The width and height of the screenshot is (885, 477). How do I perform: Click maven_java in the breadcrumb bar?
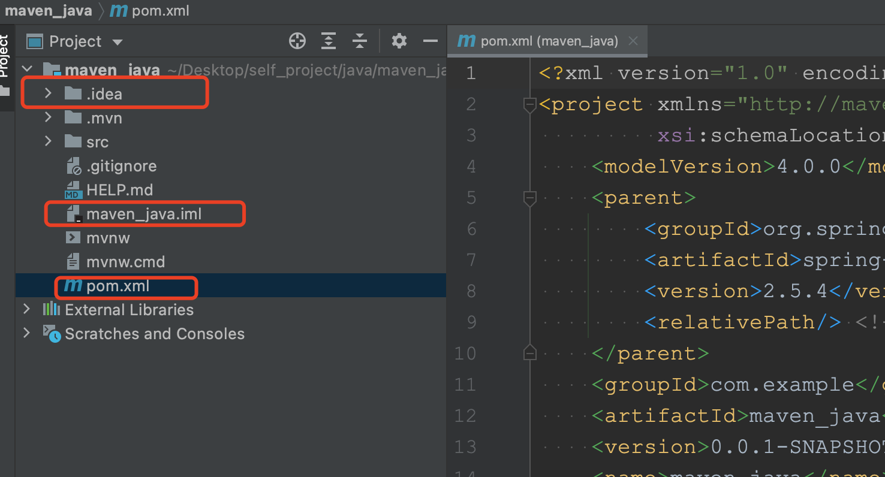tap(49, 11)
